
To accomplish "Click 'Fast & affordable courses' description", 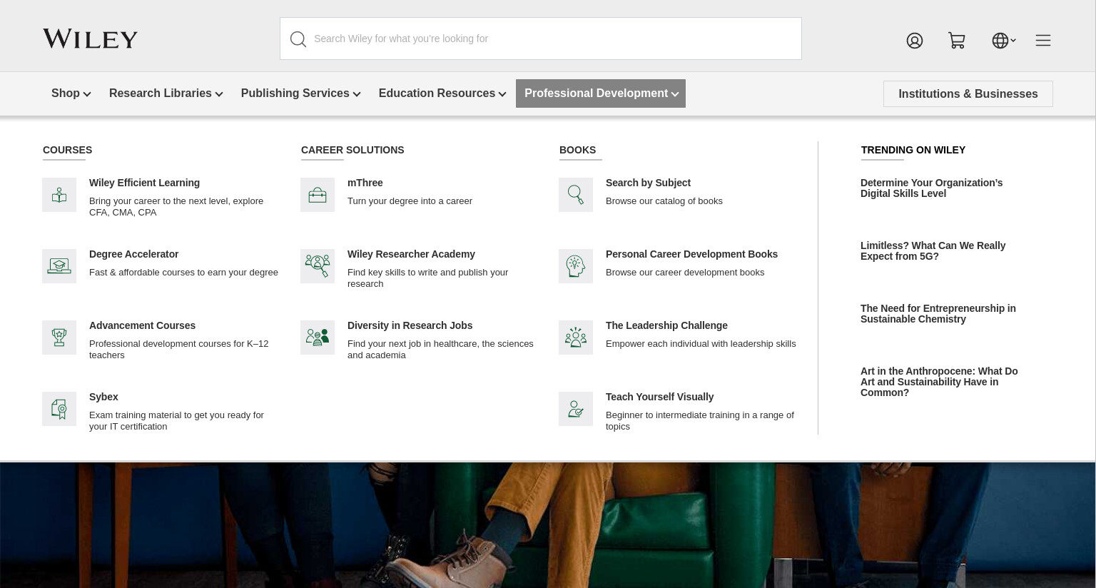I will 183,273.
